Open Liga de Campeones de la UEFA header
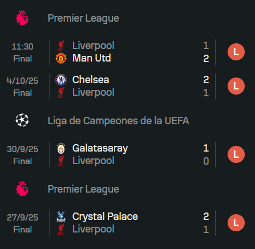Screen dimensions: 255x249 pos(118,121)
